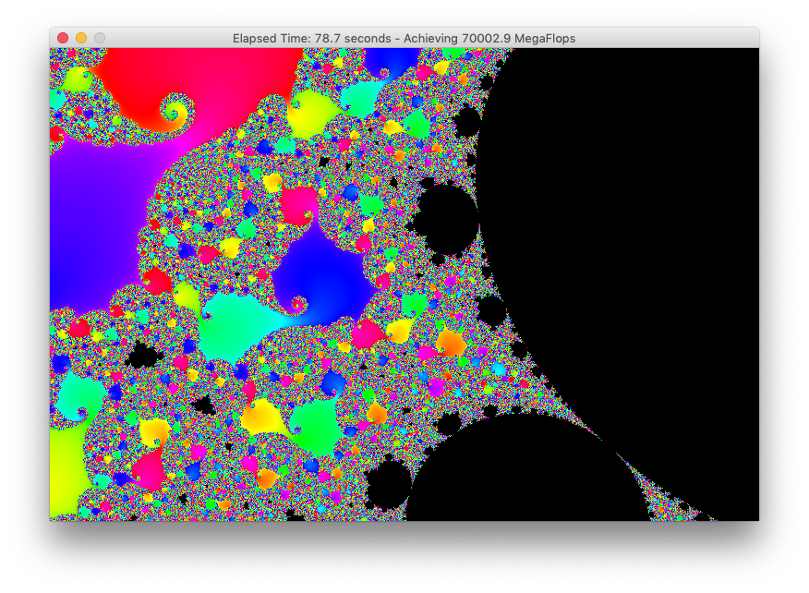Click the greyed-out zoom window button
The height and width of the screenshot is (593, 809).
(x=100, y=38)
